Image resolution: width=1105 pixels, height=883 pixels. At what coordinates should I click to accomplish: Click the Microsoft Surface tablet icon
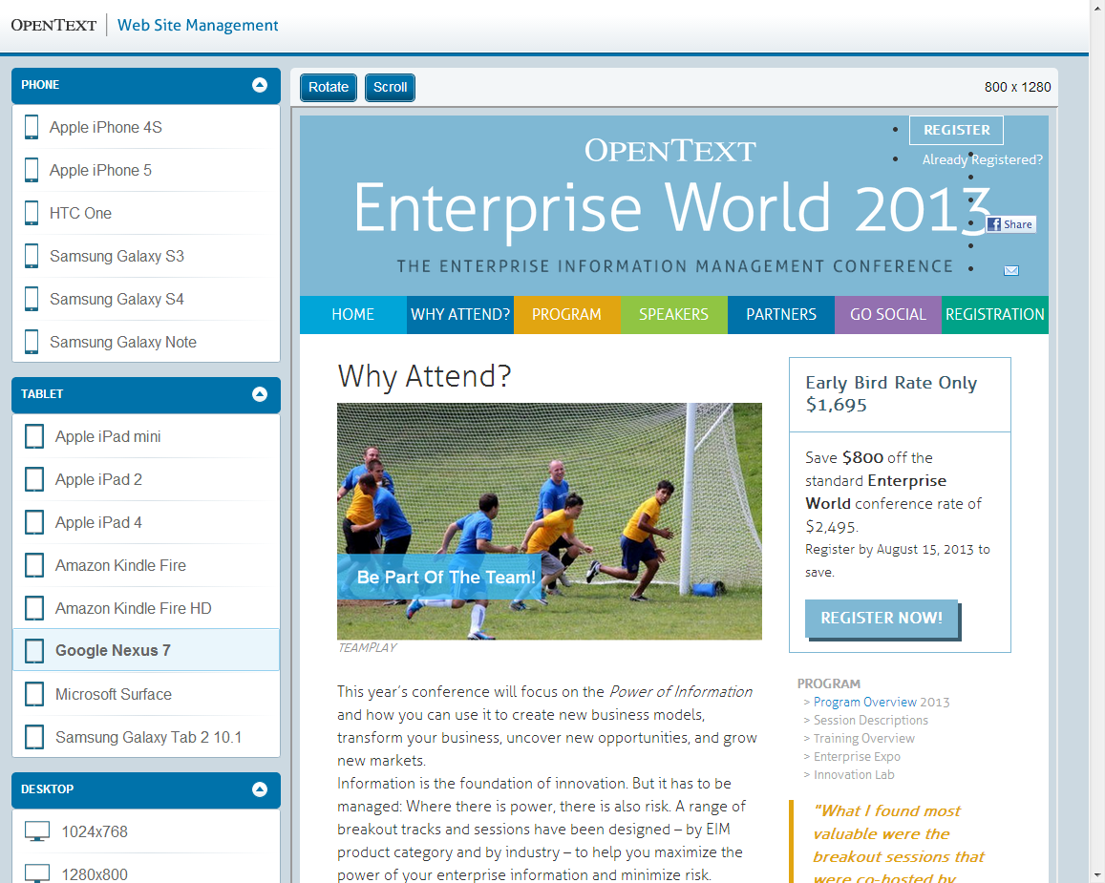(34, 694)
